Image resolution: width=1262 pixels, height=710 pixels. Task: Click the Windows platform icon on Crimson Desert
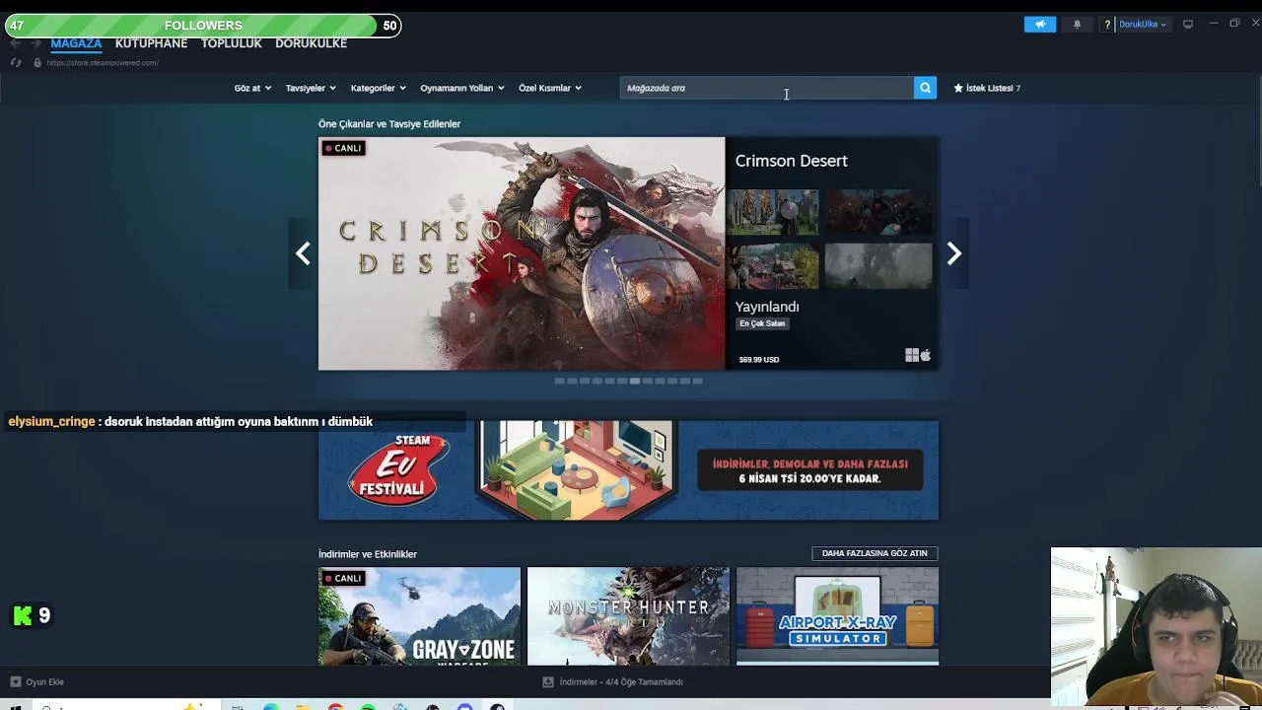pyautogui.click(x=912, y=355)
